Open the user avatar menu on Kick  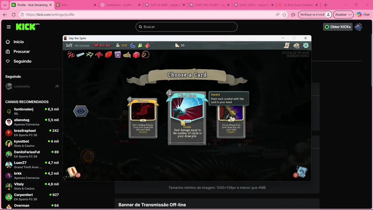[358, 27]
